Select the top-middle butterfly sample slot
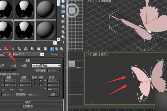 24,10
